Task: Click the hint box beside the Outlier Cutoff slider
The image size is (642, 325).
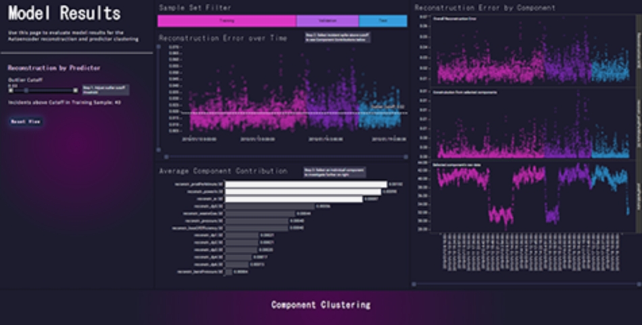Action: click(x=105, y=90)
